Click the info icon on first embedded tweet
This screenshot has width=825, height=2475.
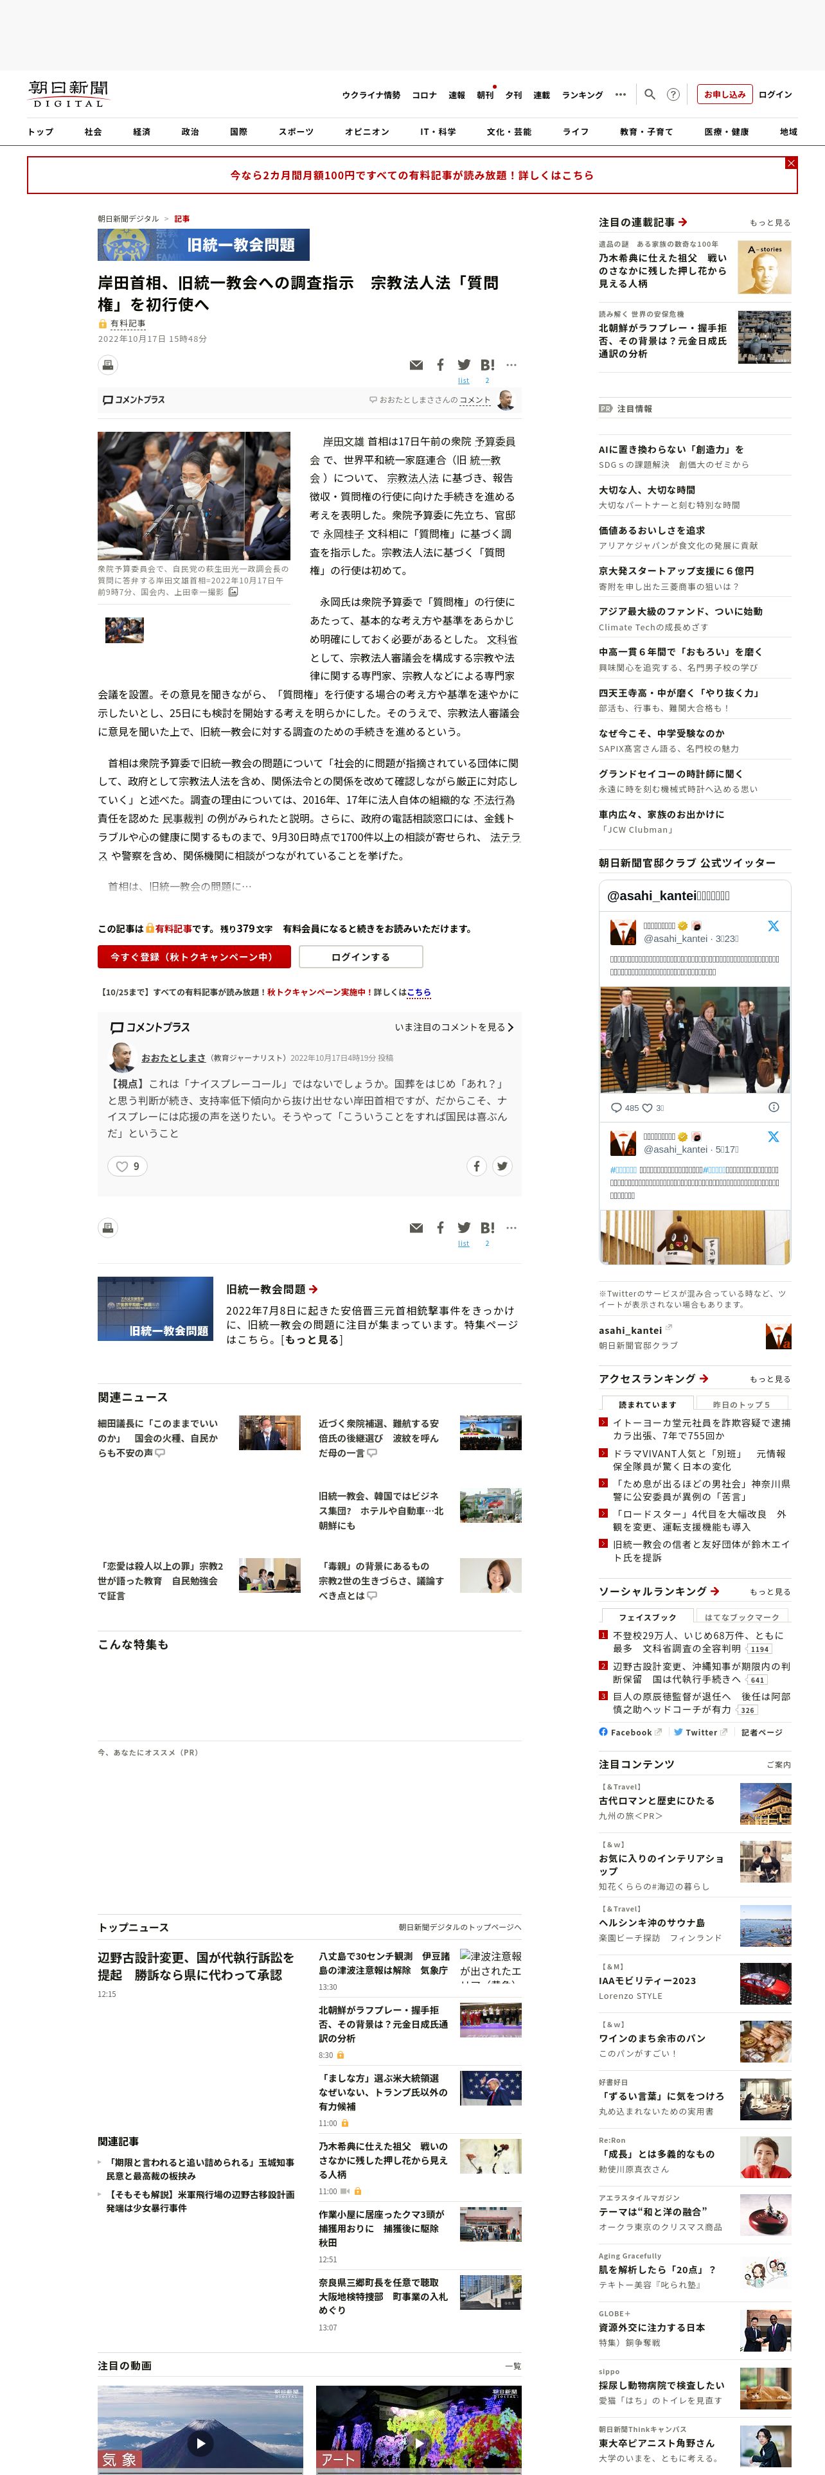coord(773,1107)
